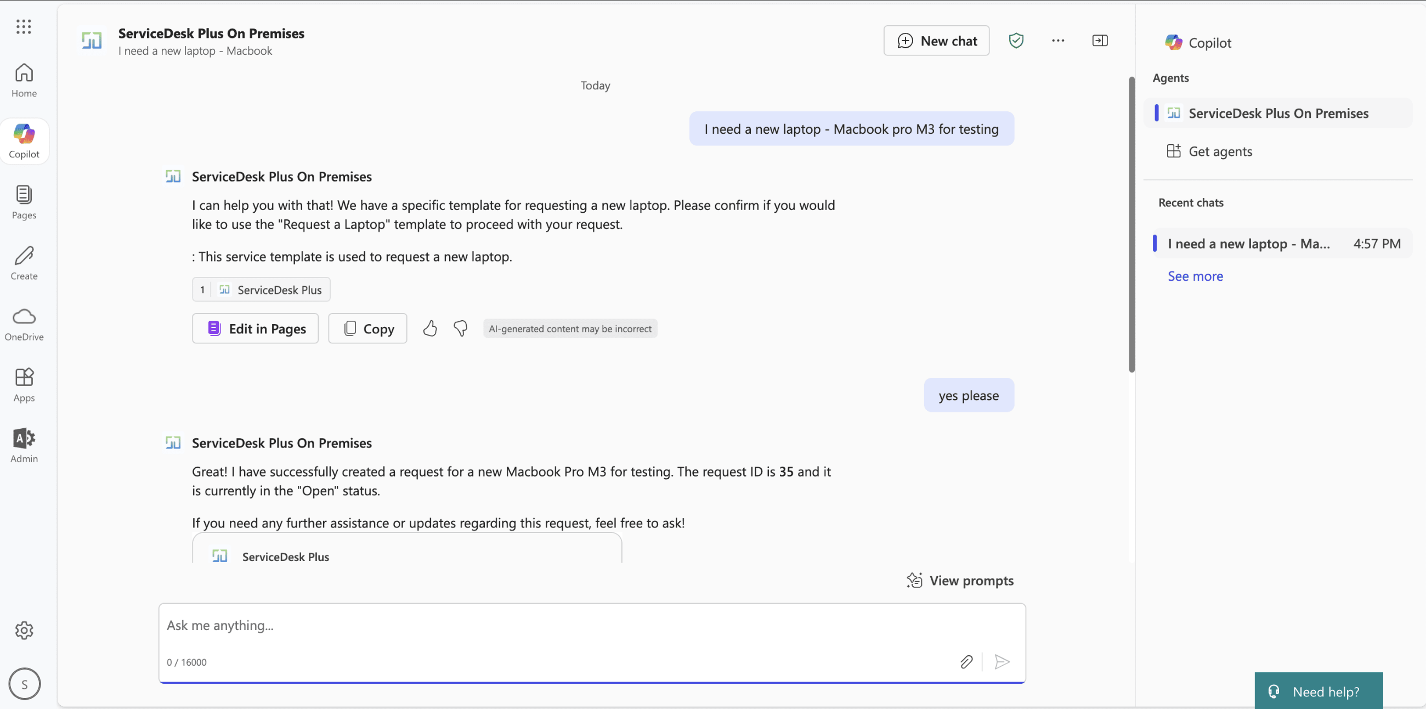This screenshot has width=1426, height=709.
Task: Go to Home in sidebar
Action: pyautogui.click(x=24, y=80)
